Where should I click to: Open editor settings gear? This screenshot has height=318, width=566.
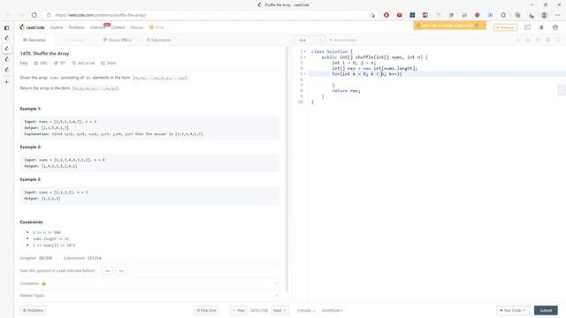pyautogui.click(x=548, y=40)
